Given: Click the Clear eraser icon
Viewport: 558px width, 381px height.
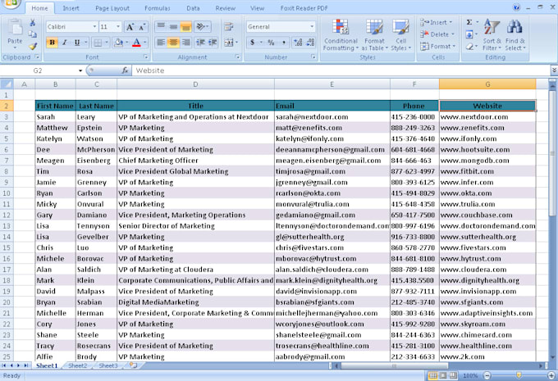Looking at the screenshot, I should tap(469, 46).
